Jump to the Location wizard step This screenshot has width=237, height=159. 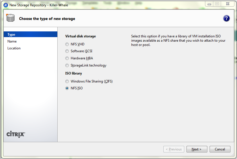click(14, 48)
